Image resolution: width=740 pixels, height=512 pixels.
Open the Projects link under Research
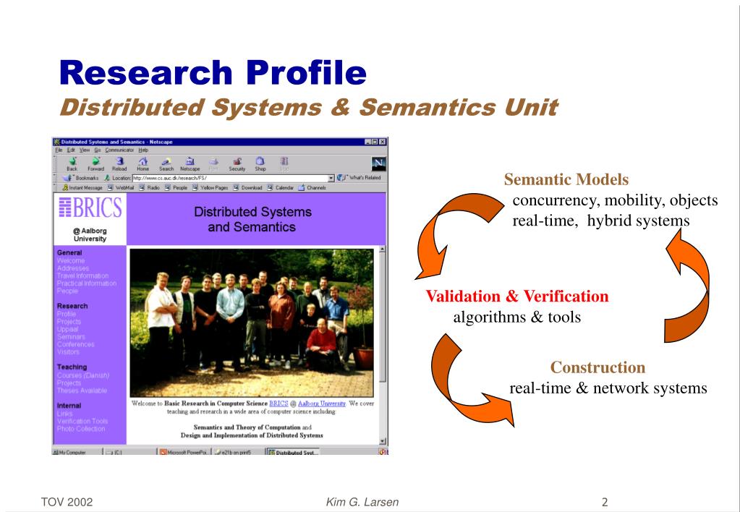[69, 321]
